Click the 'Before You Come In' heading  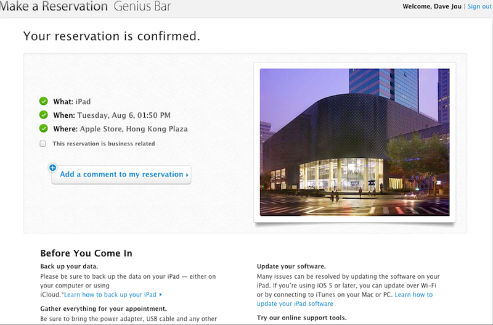[86, 253]
